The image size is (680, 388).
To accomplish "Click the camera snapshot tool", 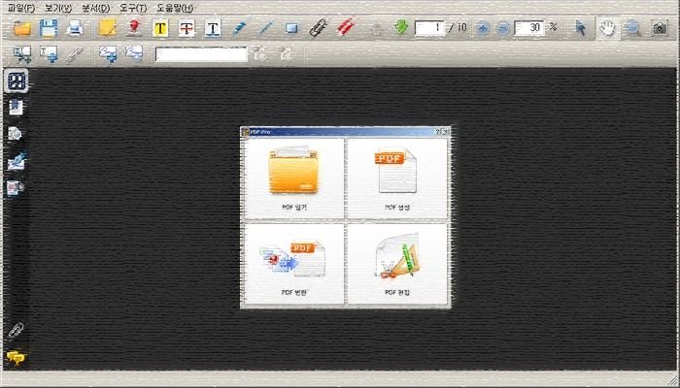I will click(660, 28).
